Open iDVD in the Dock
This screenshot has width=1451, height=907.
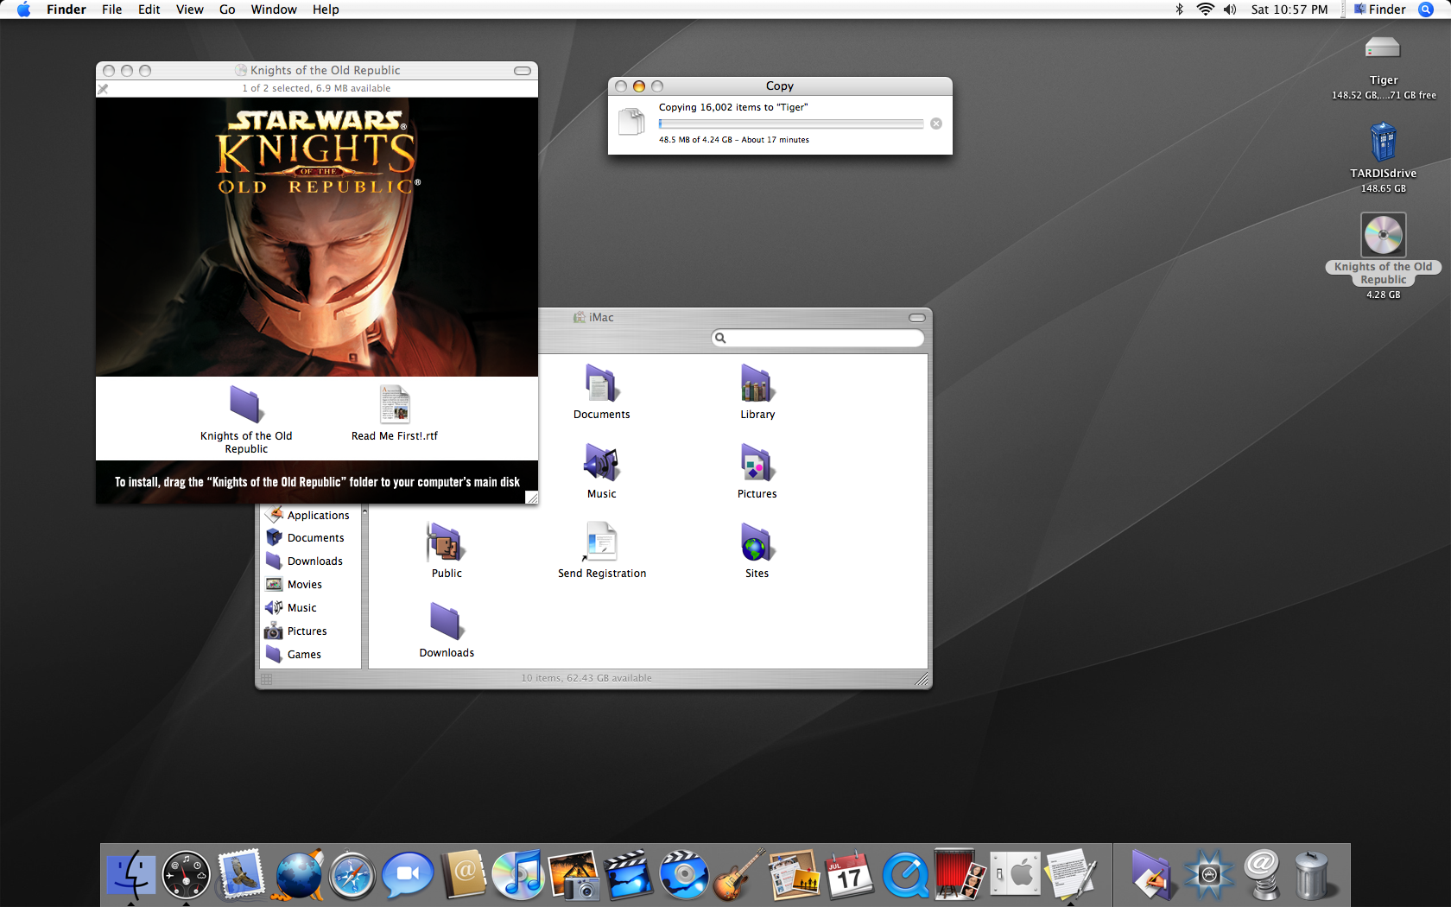tap(684, 874)
